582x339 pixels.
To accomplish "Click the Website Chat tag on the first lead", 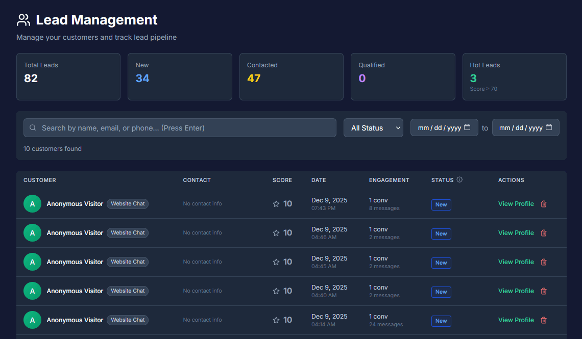I will [127, 203].
